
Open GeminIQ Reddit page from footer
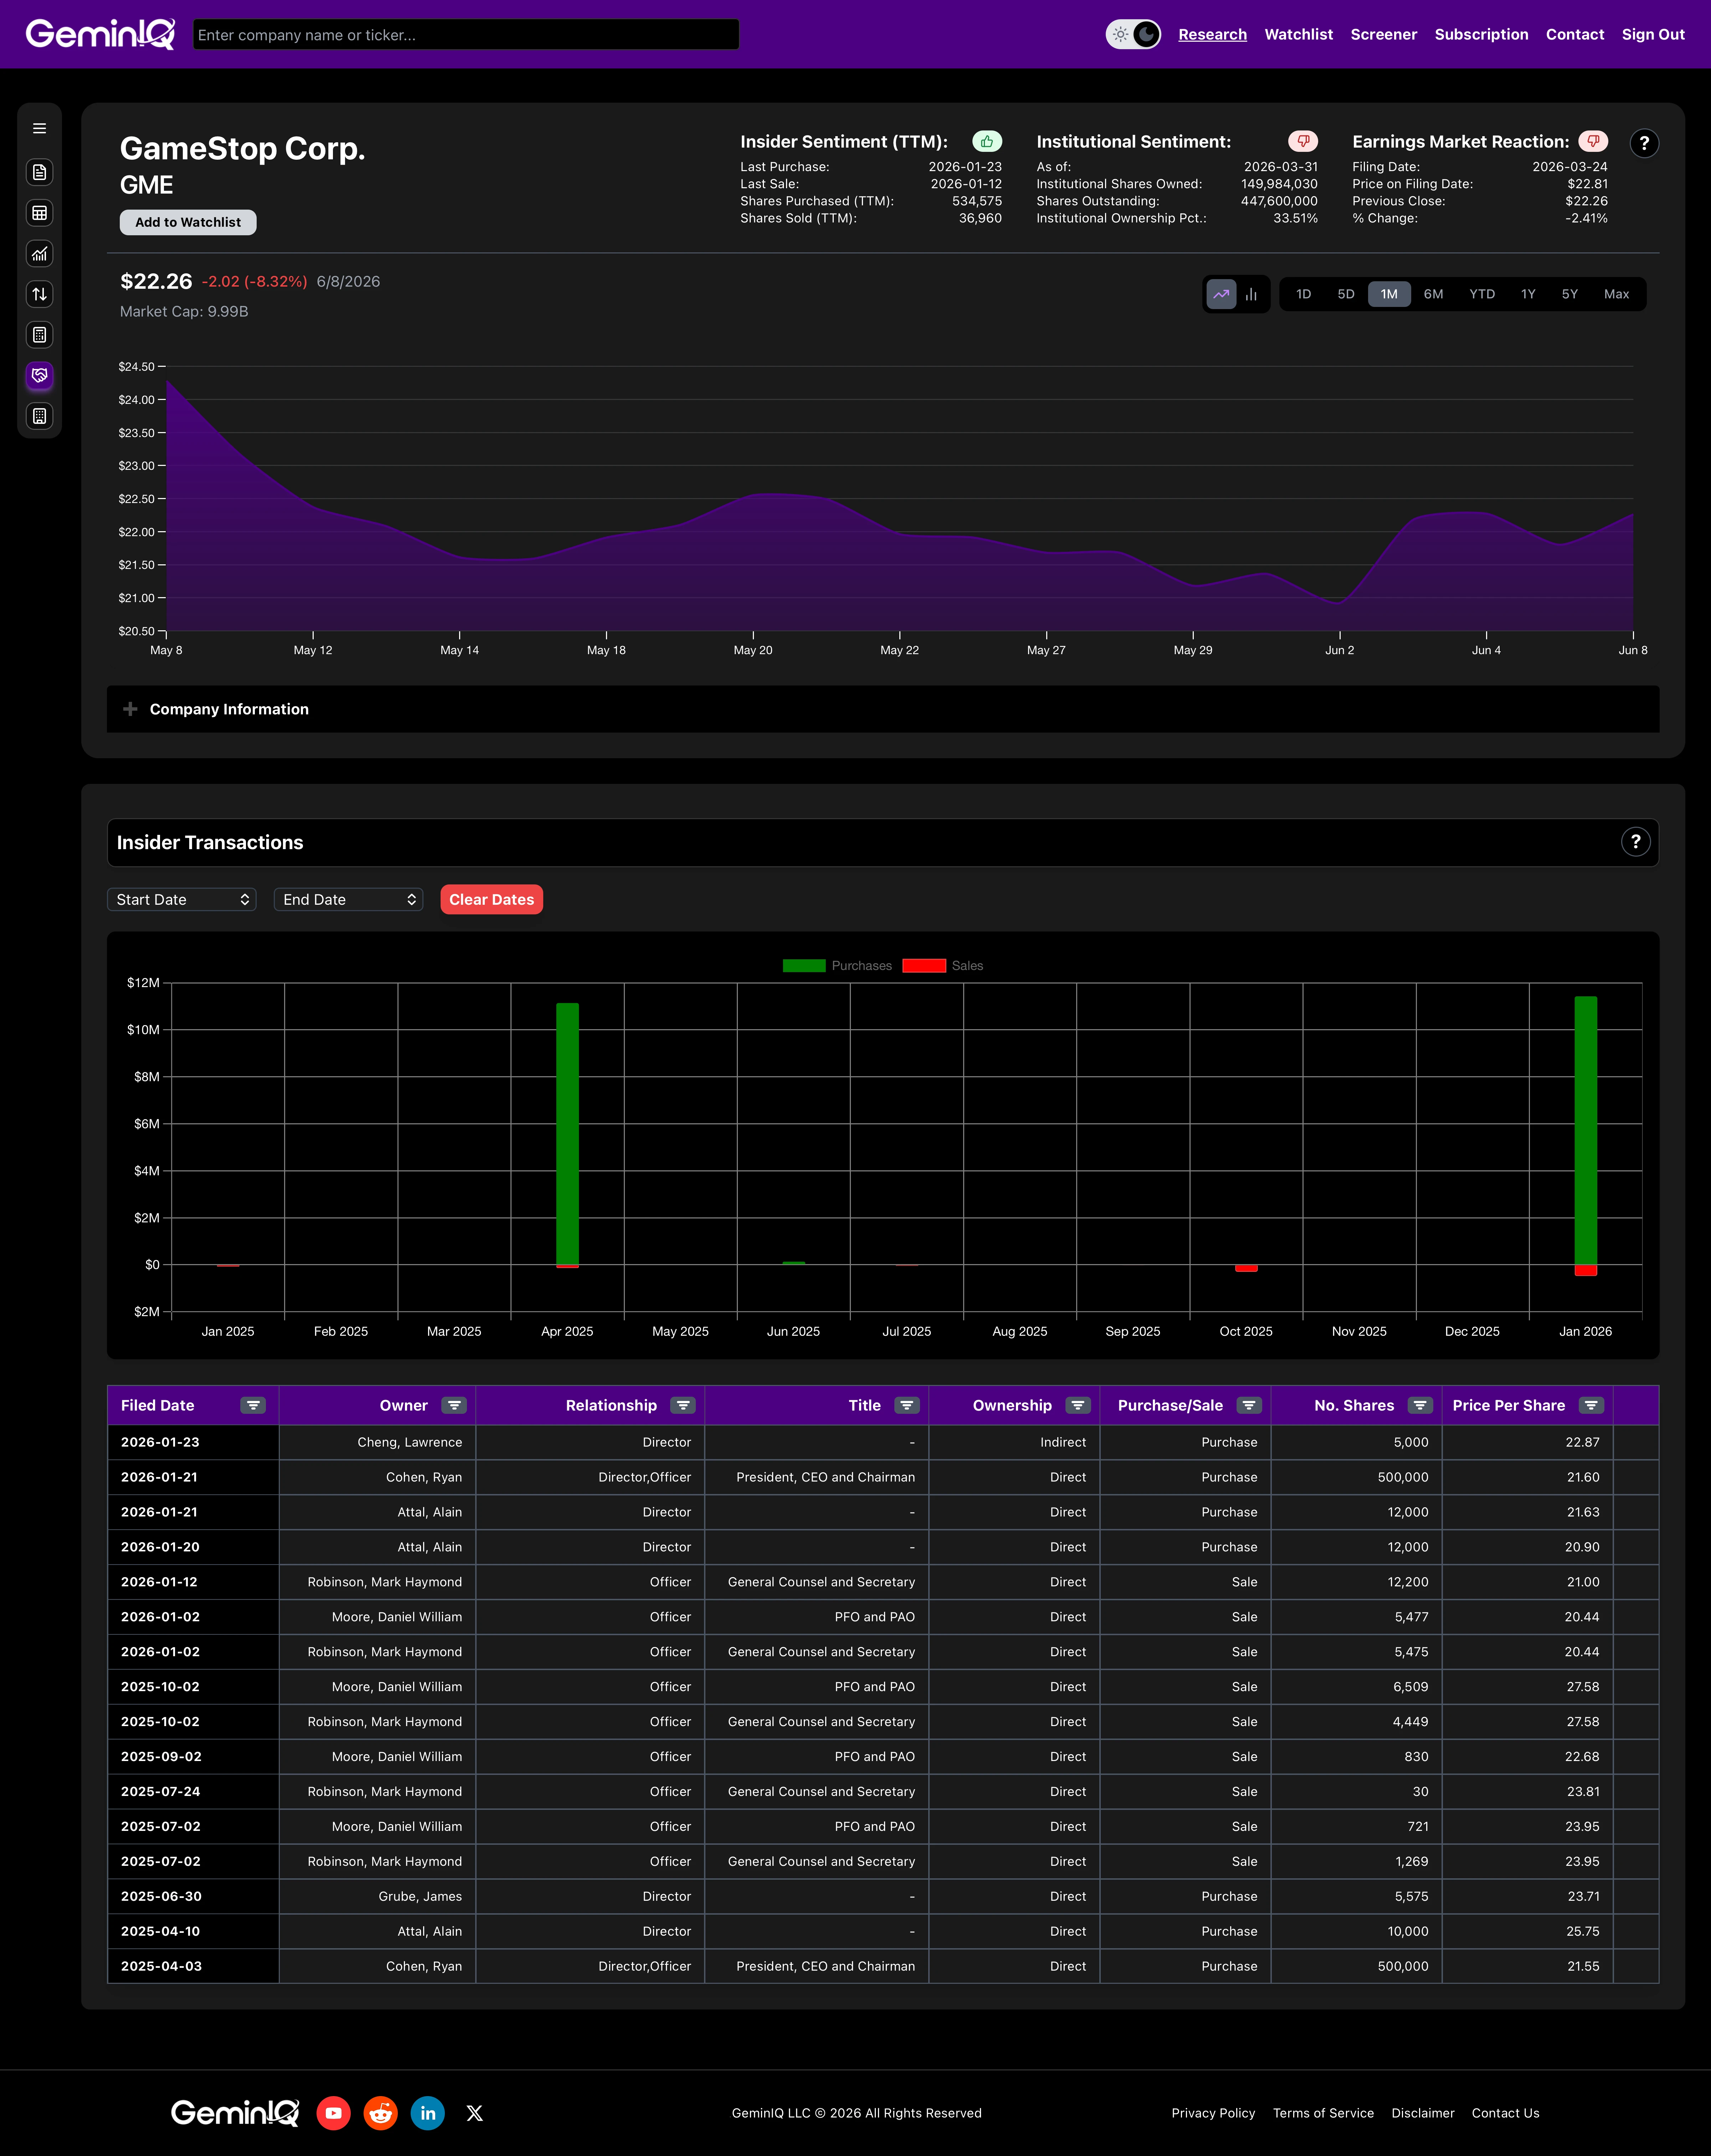380,2113
